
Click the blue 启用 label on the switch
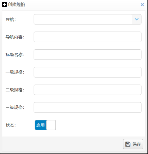coord(41,125)
